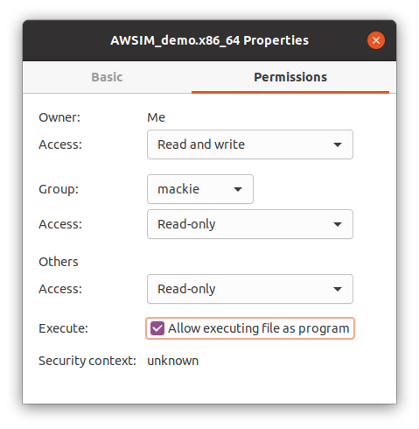Viewport: 419px width, 429px height.
Task: Untick the purple execute checkbox
Action: click(157, 328)
